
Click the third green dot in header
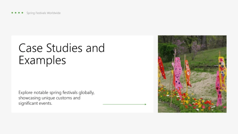[x=19, y=13]
